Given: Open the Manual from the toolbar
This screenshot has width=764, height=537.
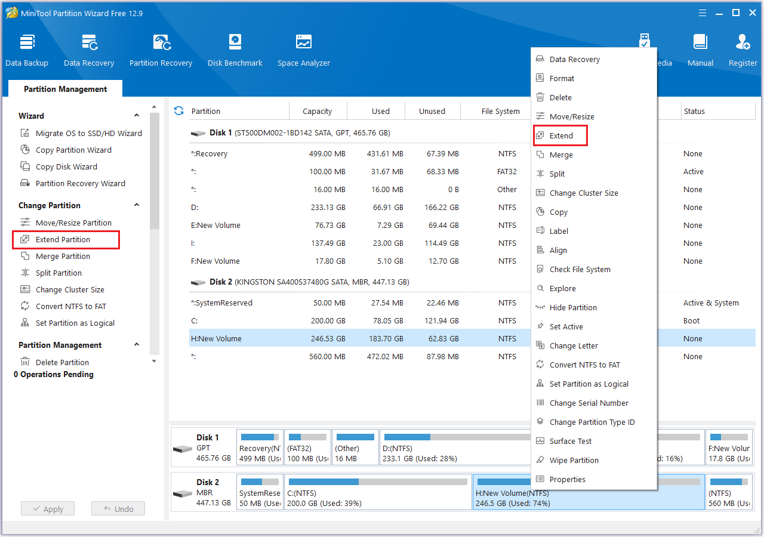Looking at the screenshot, I should point(701,51).
